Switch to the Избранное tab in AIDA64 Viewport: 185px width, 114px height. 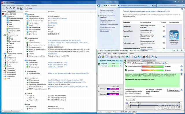tap(11, 12)
